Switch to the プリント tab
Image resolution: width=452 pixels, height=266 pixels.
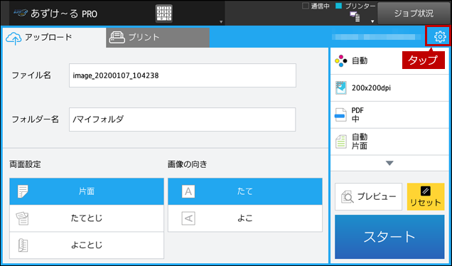coord(158,38)
